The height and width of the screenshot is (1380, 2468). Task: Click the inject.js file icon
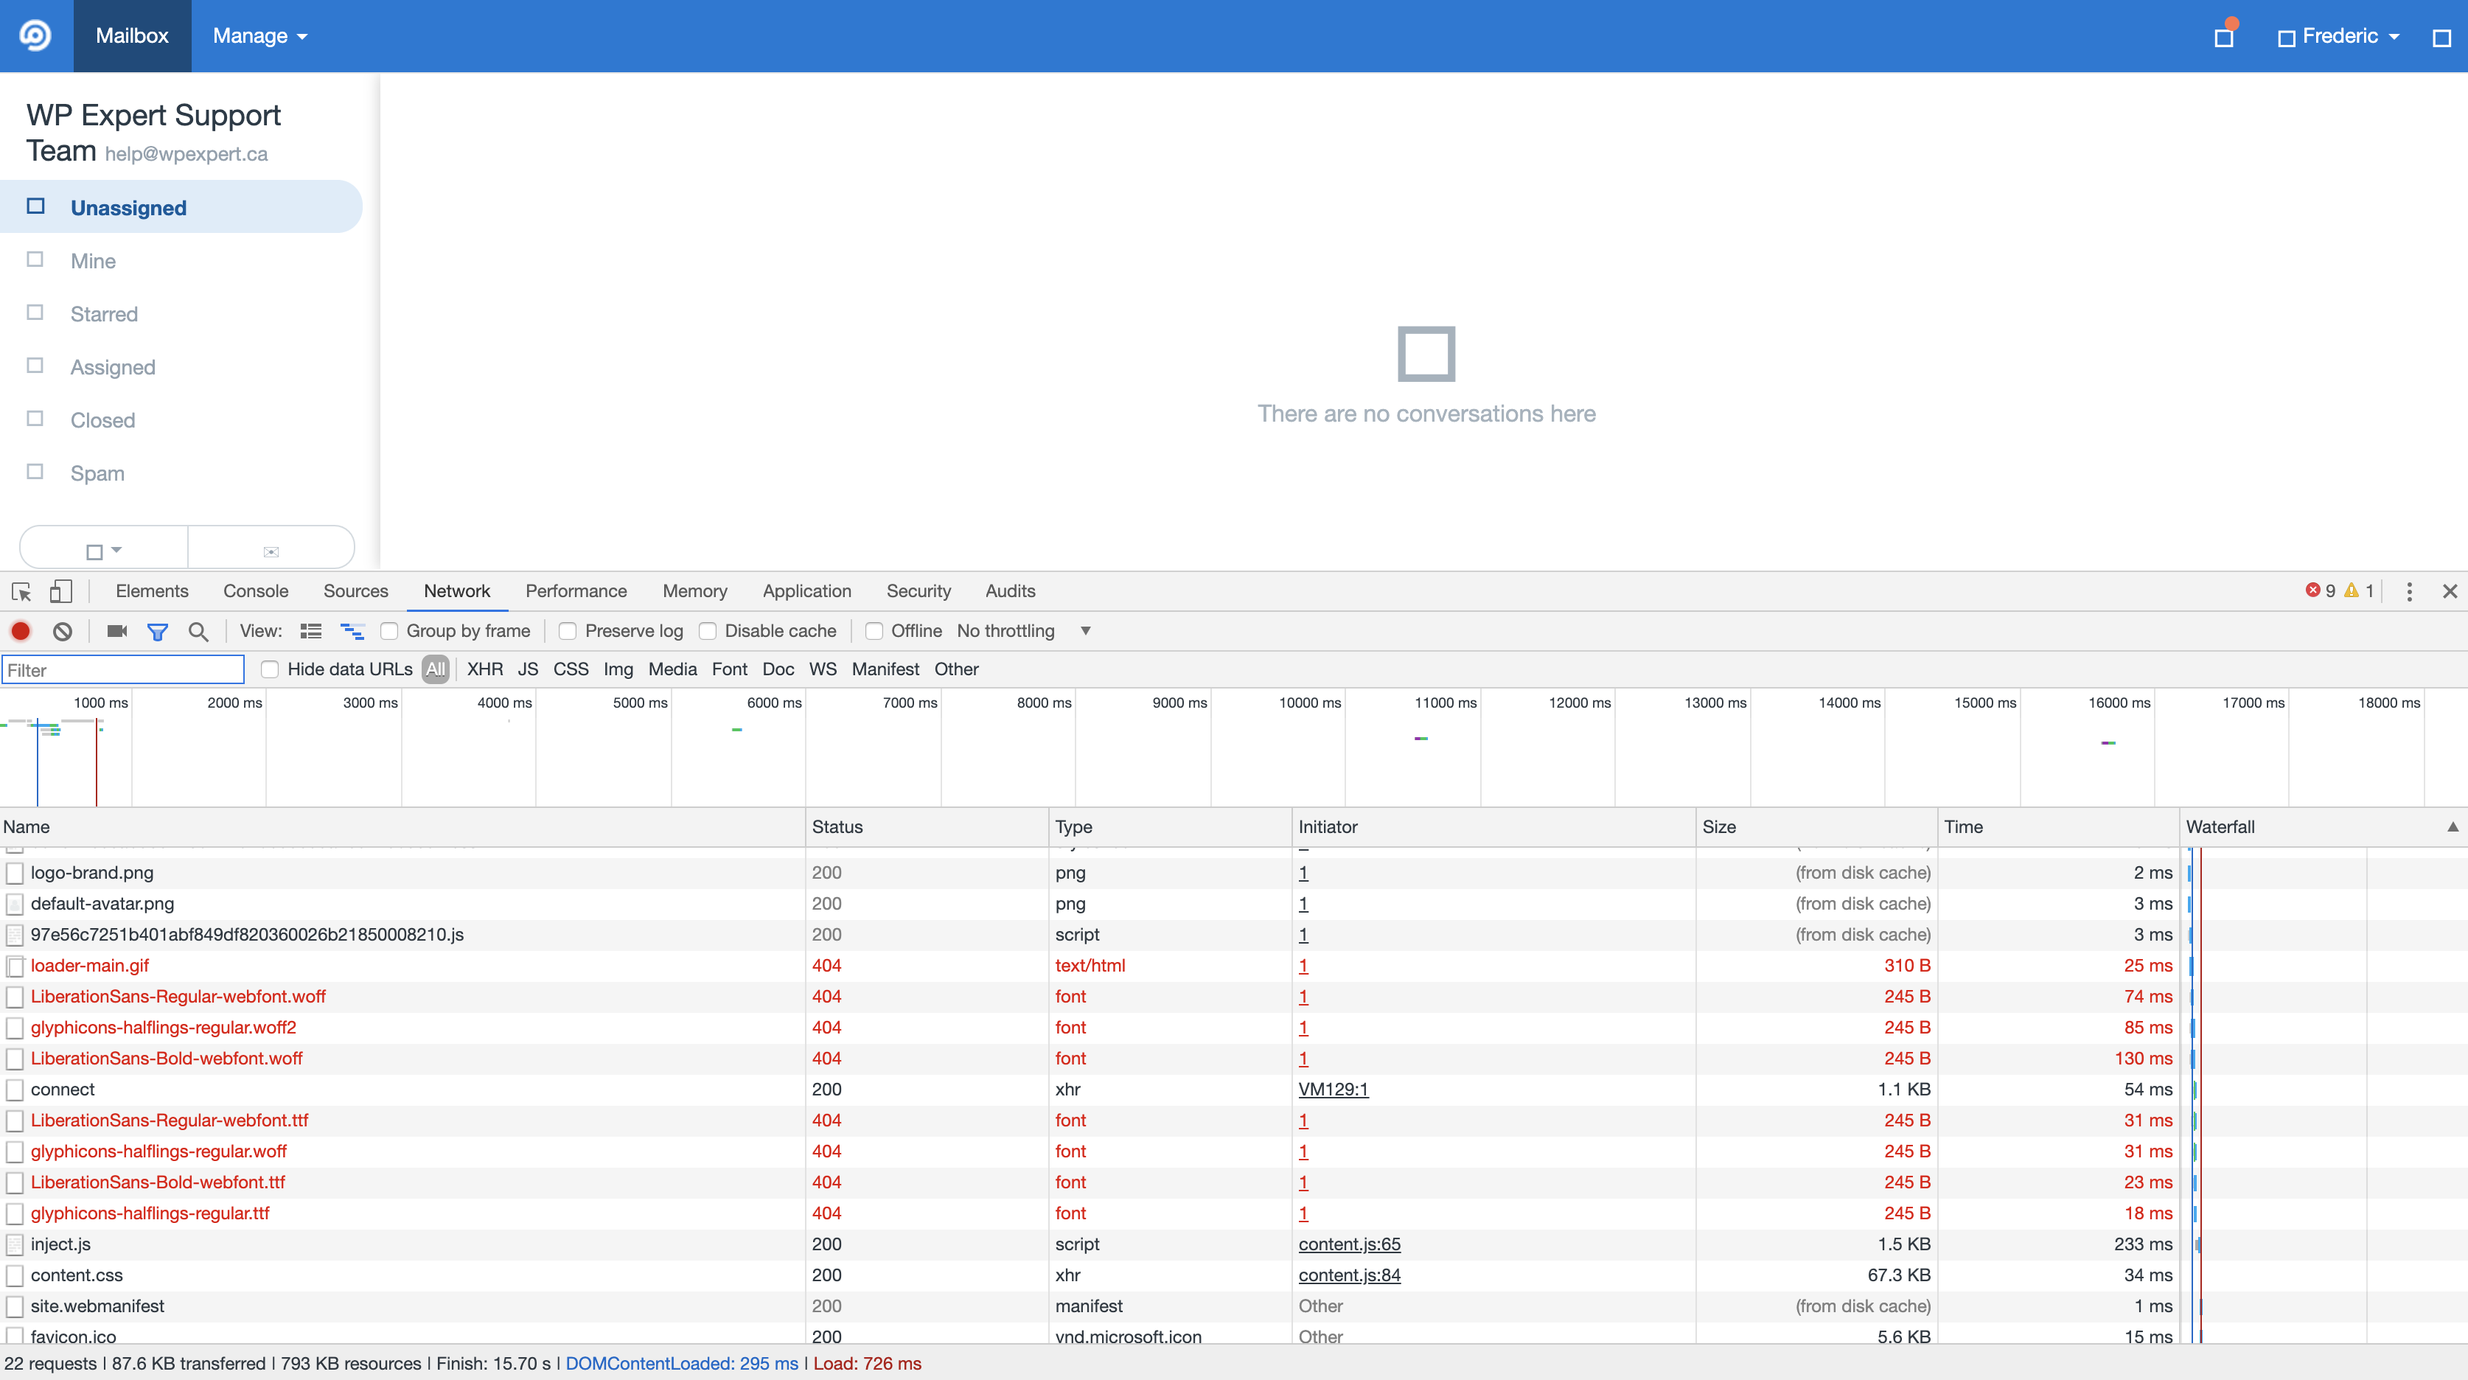pos(14,1245)
